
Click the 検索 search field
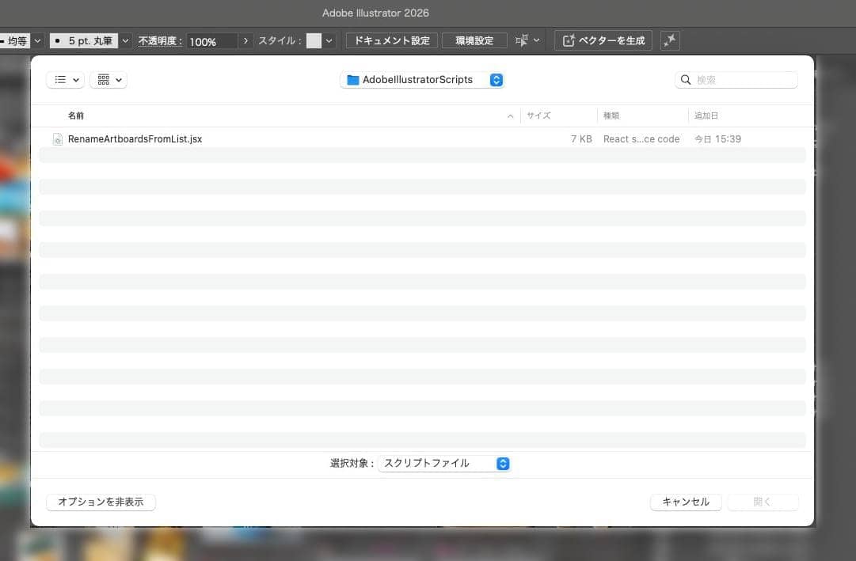[x=736, y=80]
